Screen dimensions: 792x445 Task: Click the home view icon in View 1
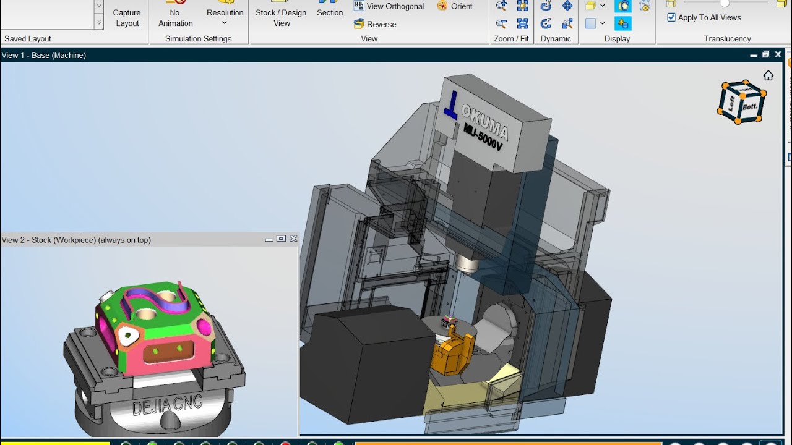point(768,75)
